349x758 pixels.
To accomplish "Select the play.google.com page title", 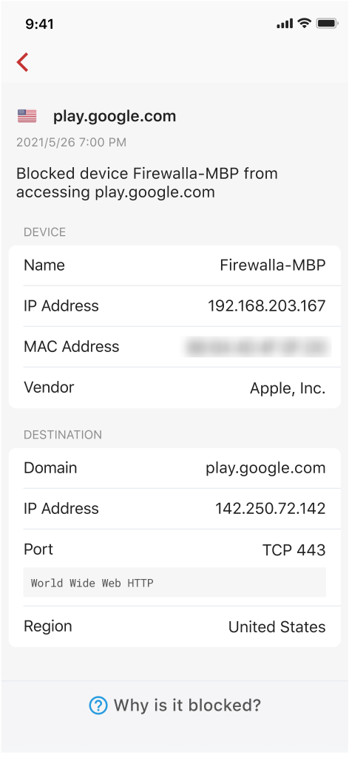I will click(x=115, y=117).
